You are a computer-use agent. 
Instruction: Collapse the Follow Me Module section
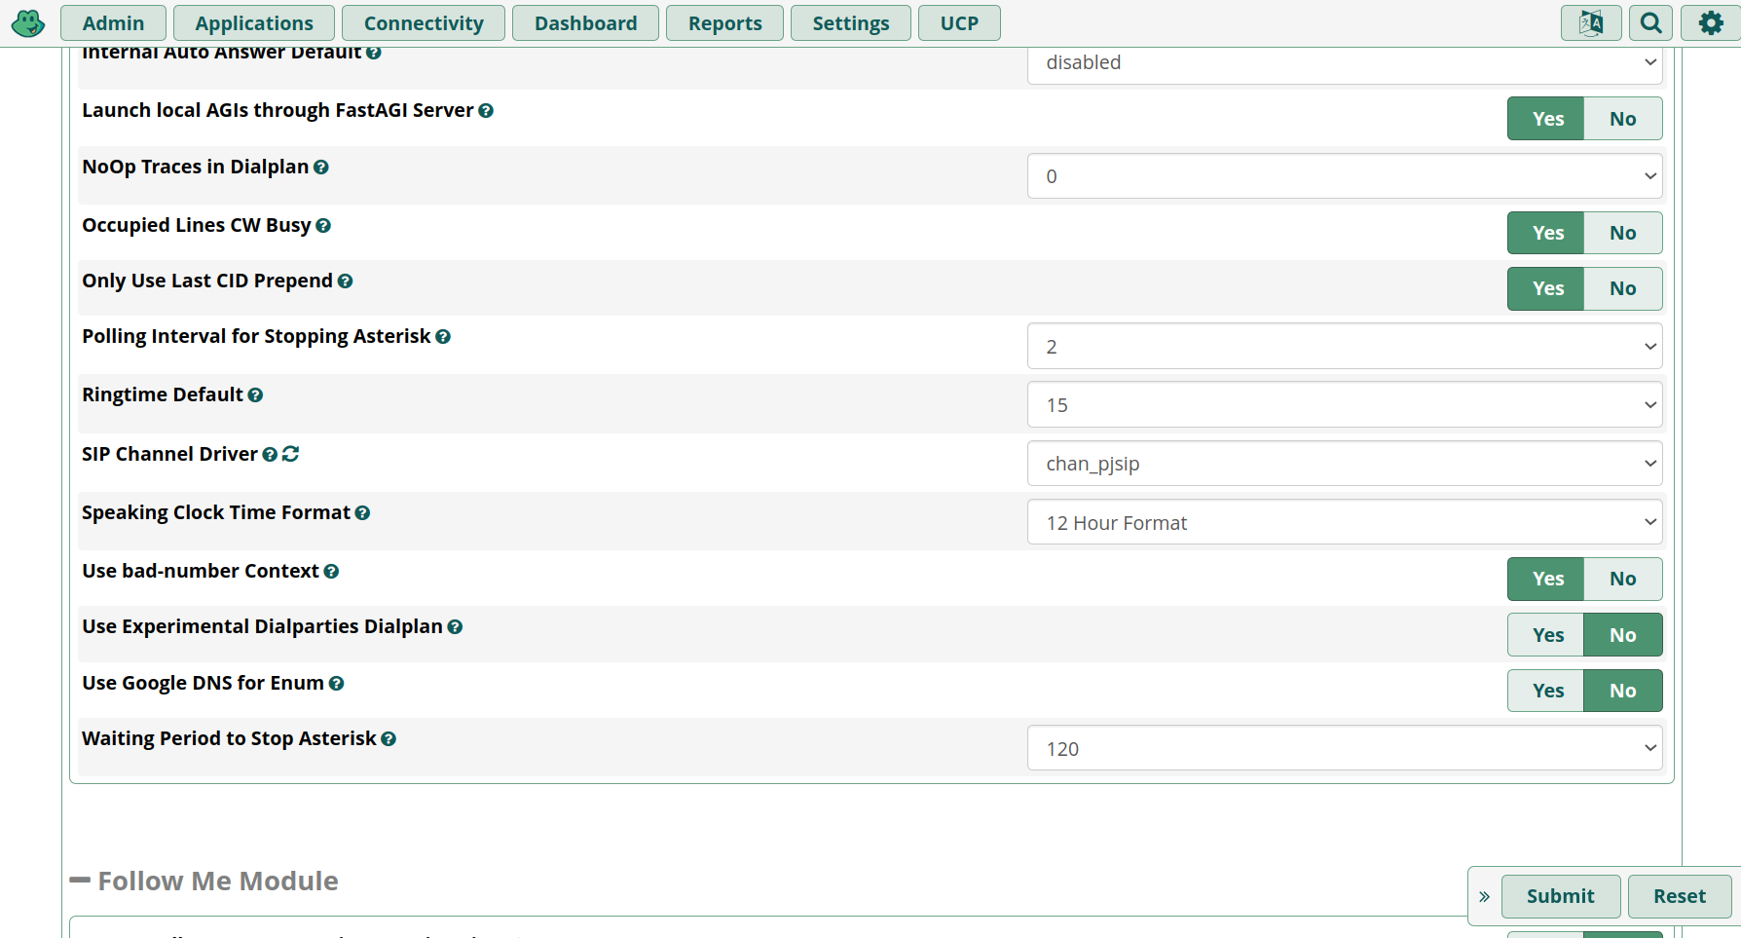(x=80, y=881)
